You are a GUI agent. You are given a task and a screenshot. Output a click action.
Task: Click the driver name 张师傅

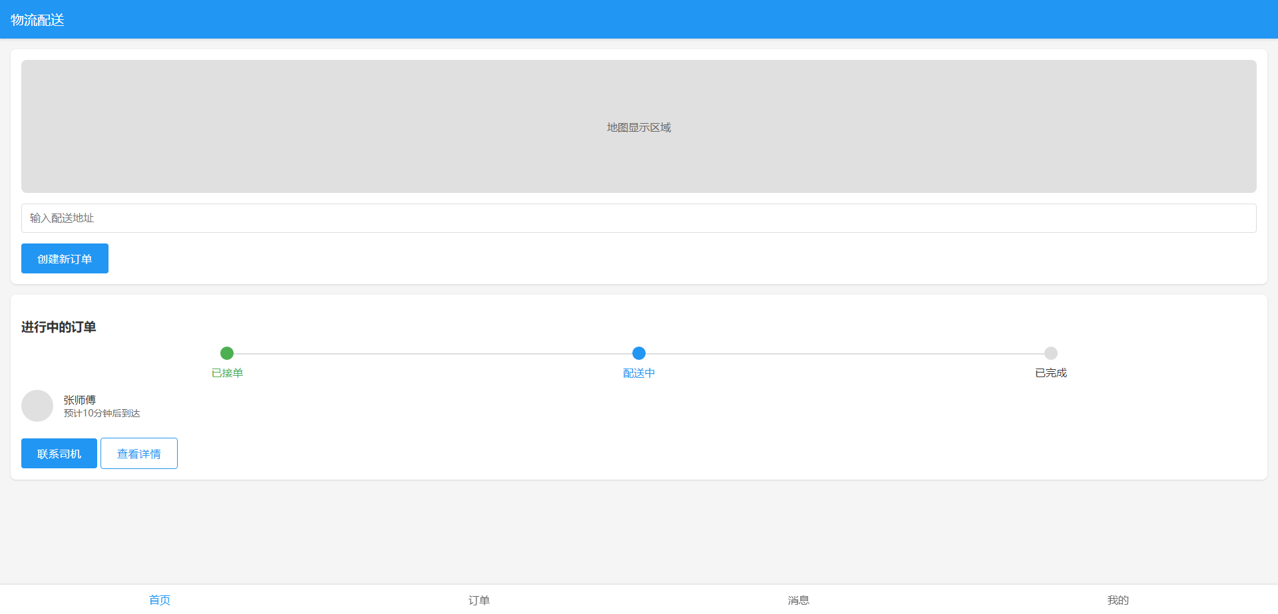[79, 400]
